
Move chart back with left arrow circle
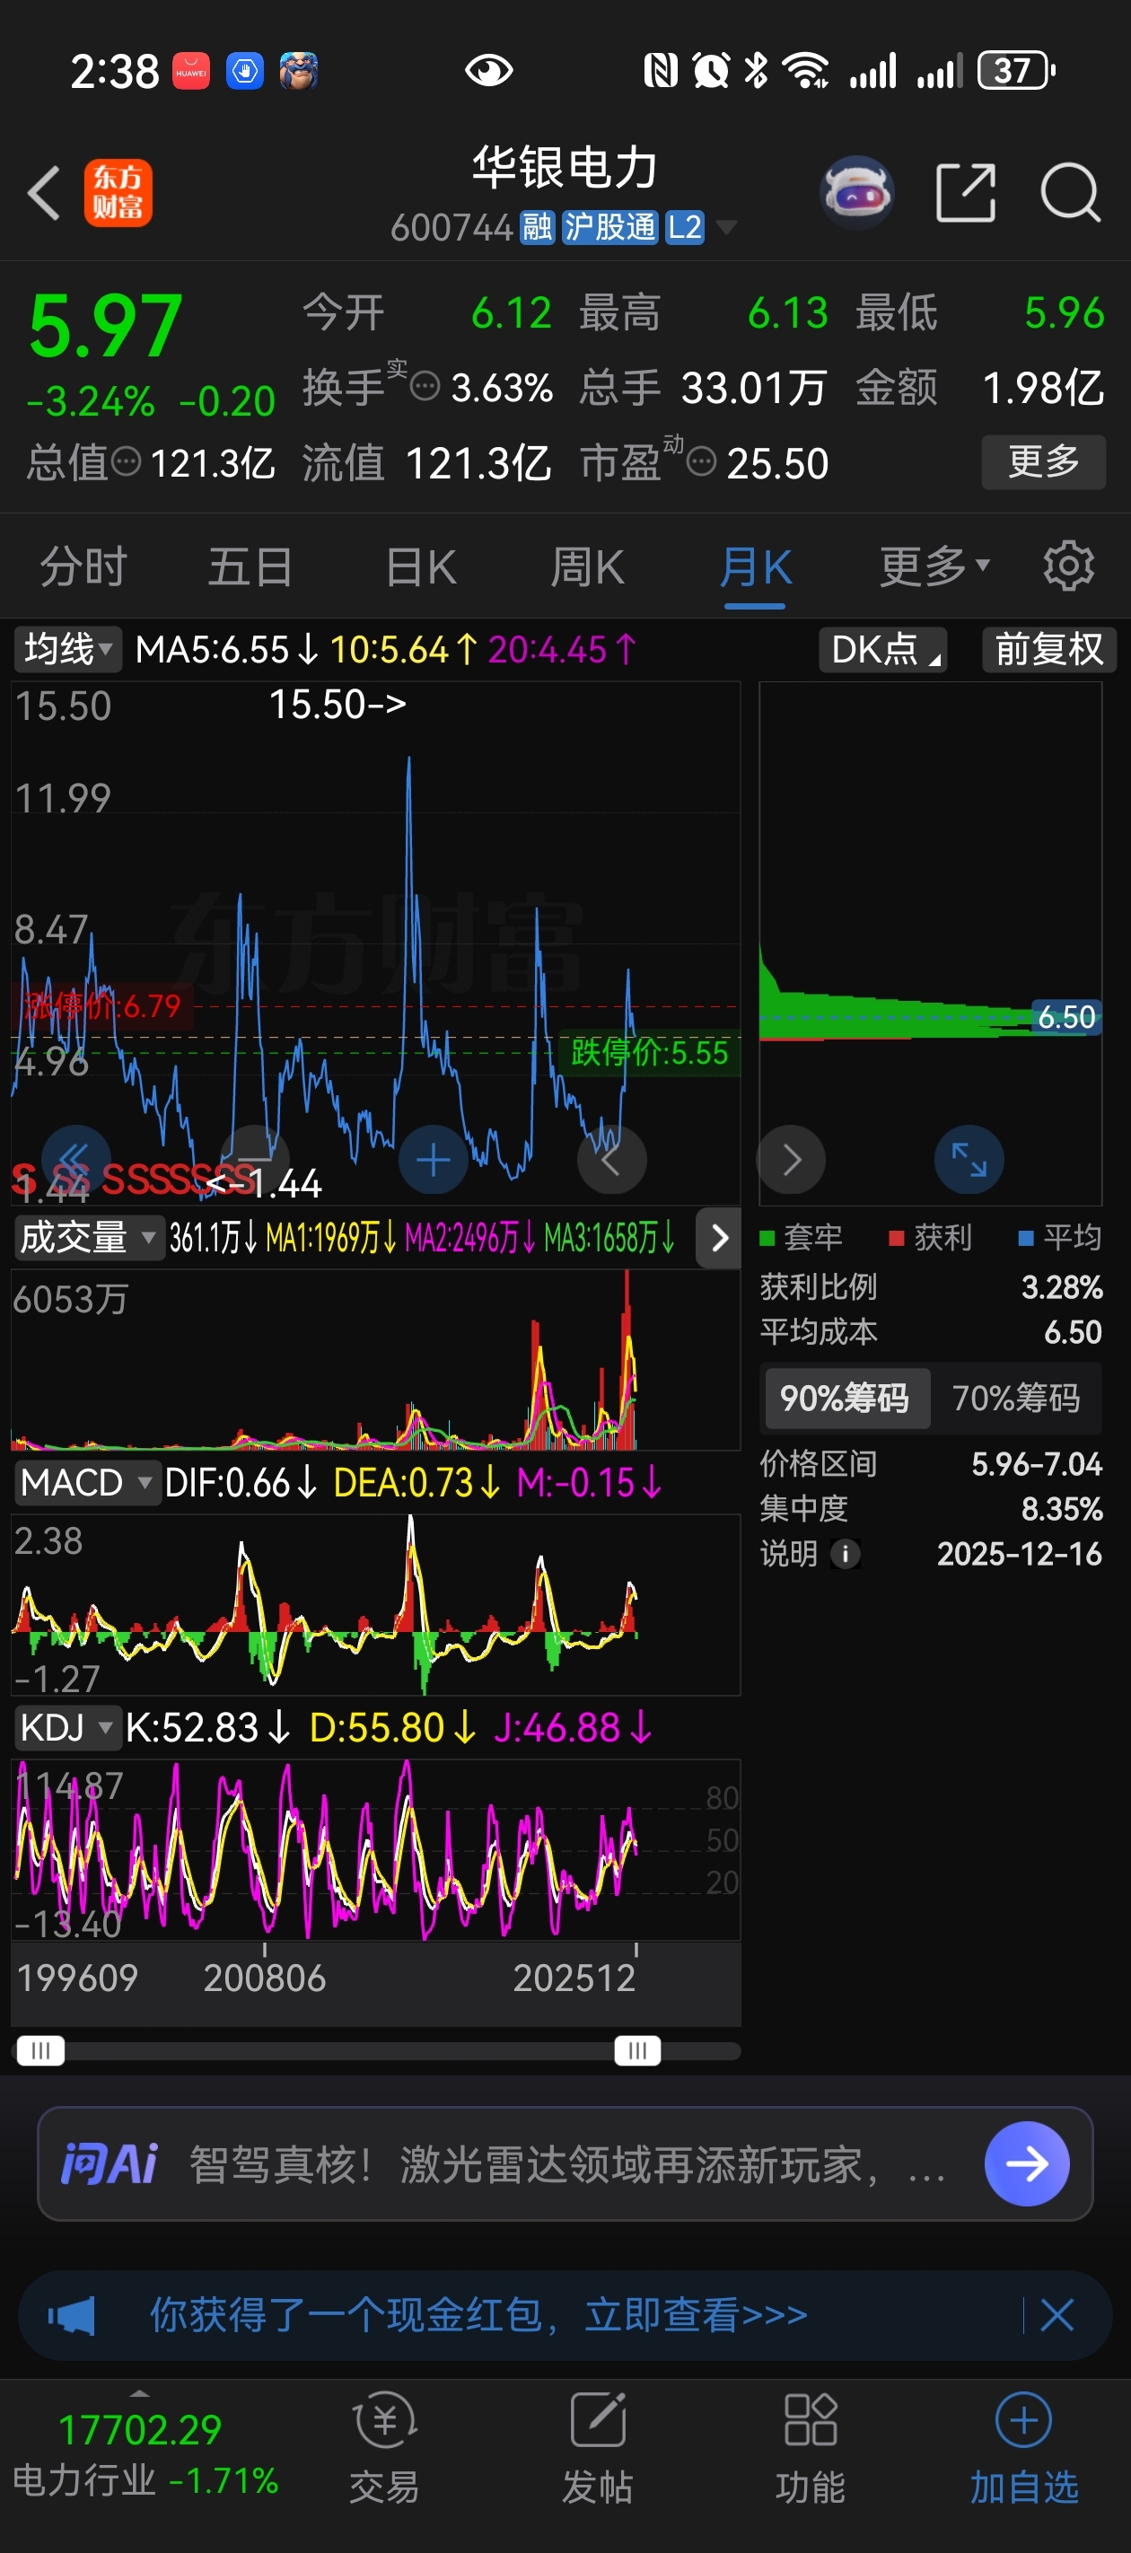pos(611,1160)
